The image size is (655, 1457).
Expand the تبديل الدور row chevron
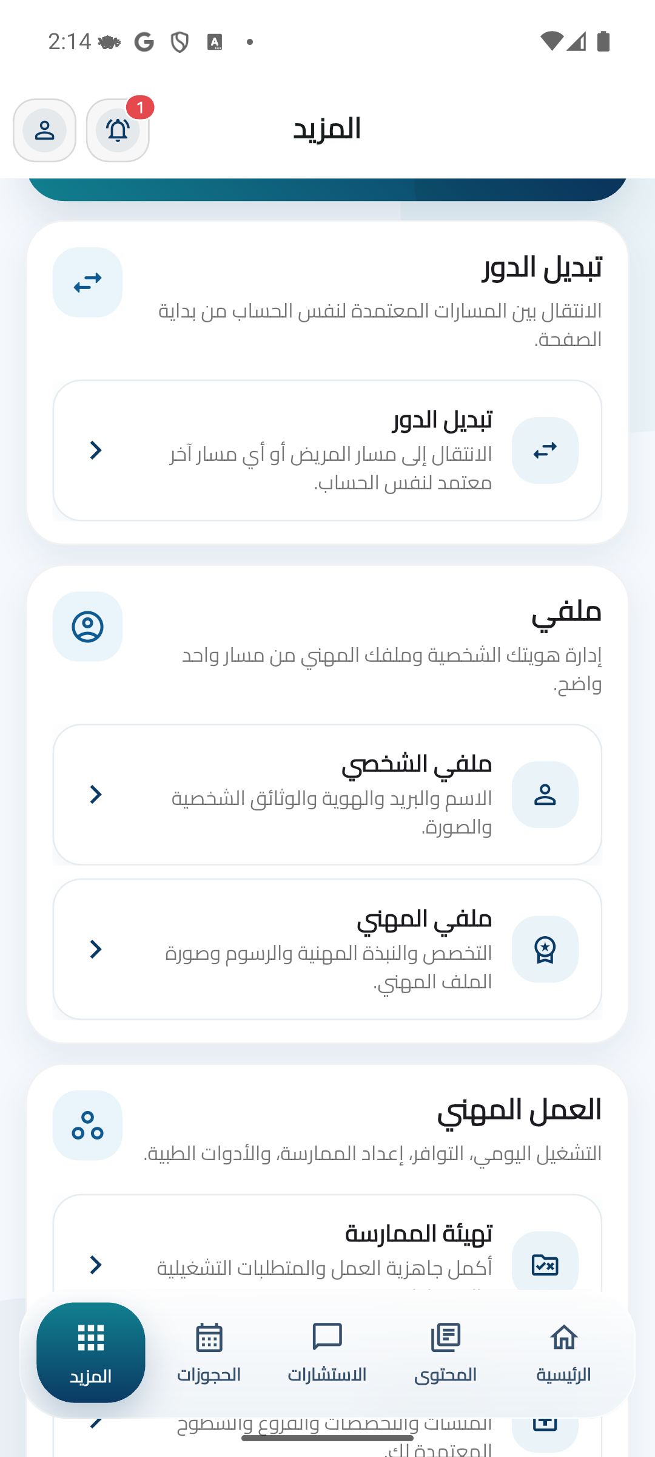(x=96, y=450)
